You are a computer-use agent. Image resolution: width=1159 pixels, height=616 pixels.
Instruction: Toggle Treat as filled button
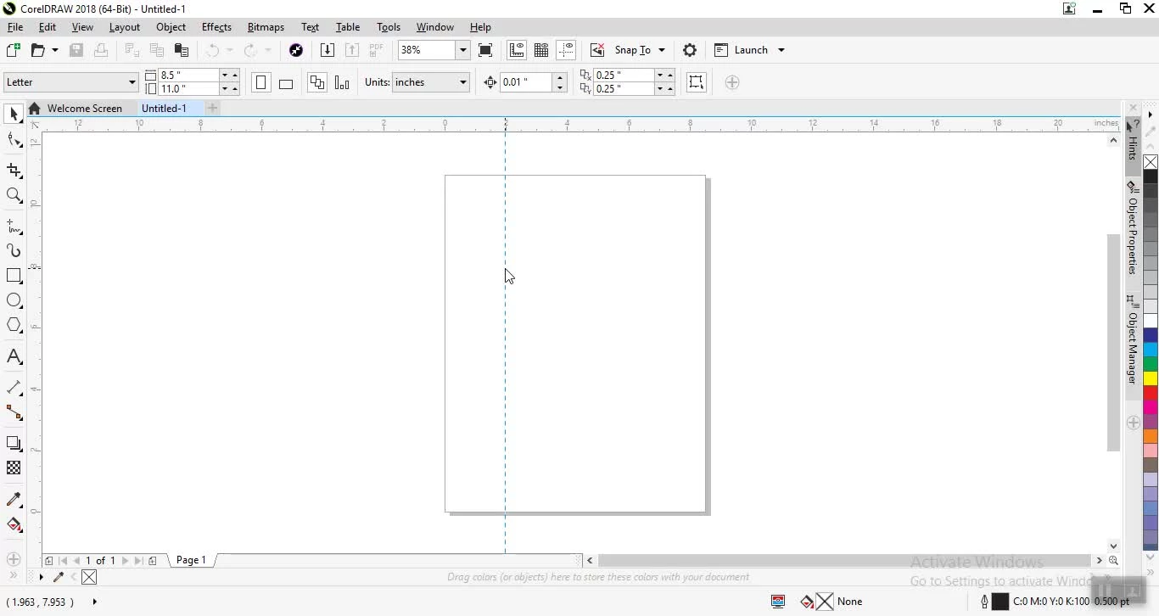pyautogui.click(x=696, y=82)
